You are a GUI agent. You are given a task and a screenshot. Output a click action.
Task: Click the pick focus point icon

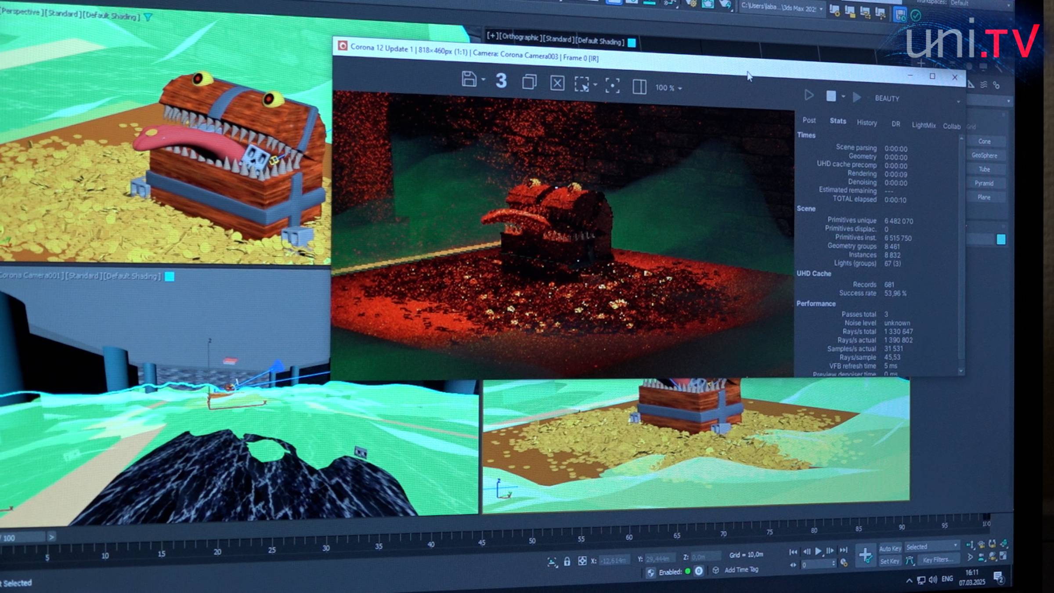click(612, 85)
